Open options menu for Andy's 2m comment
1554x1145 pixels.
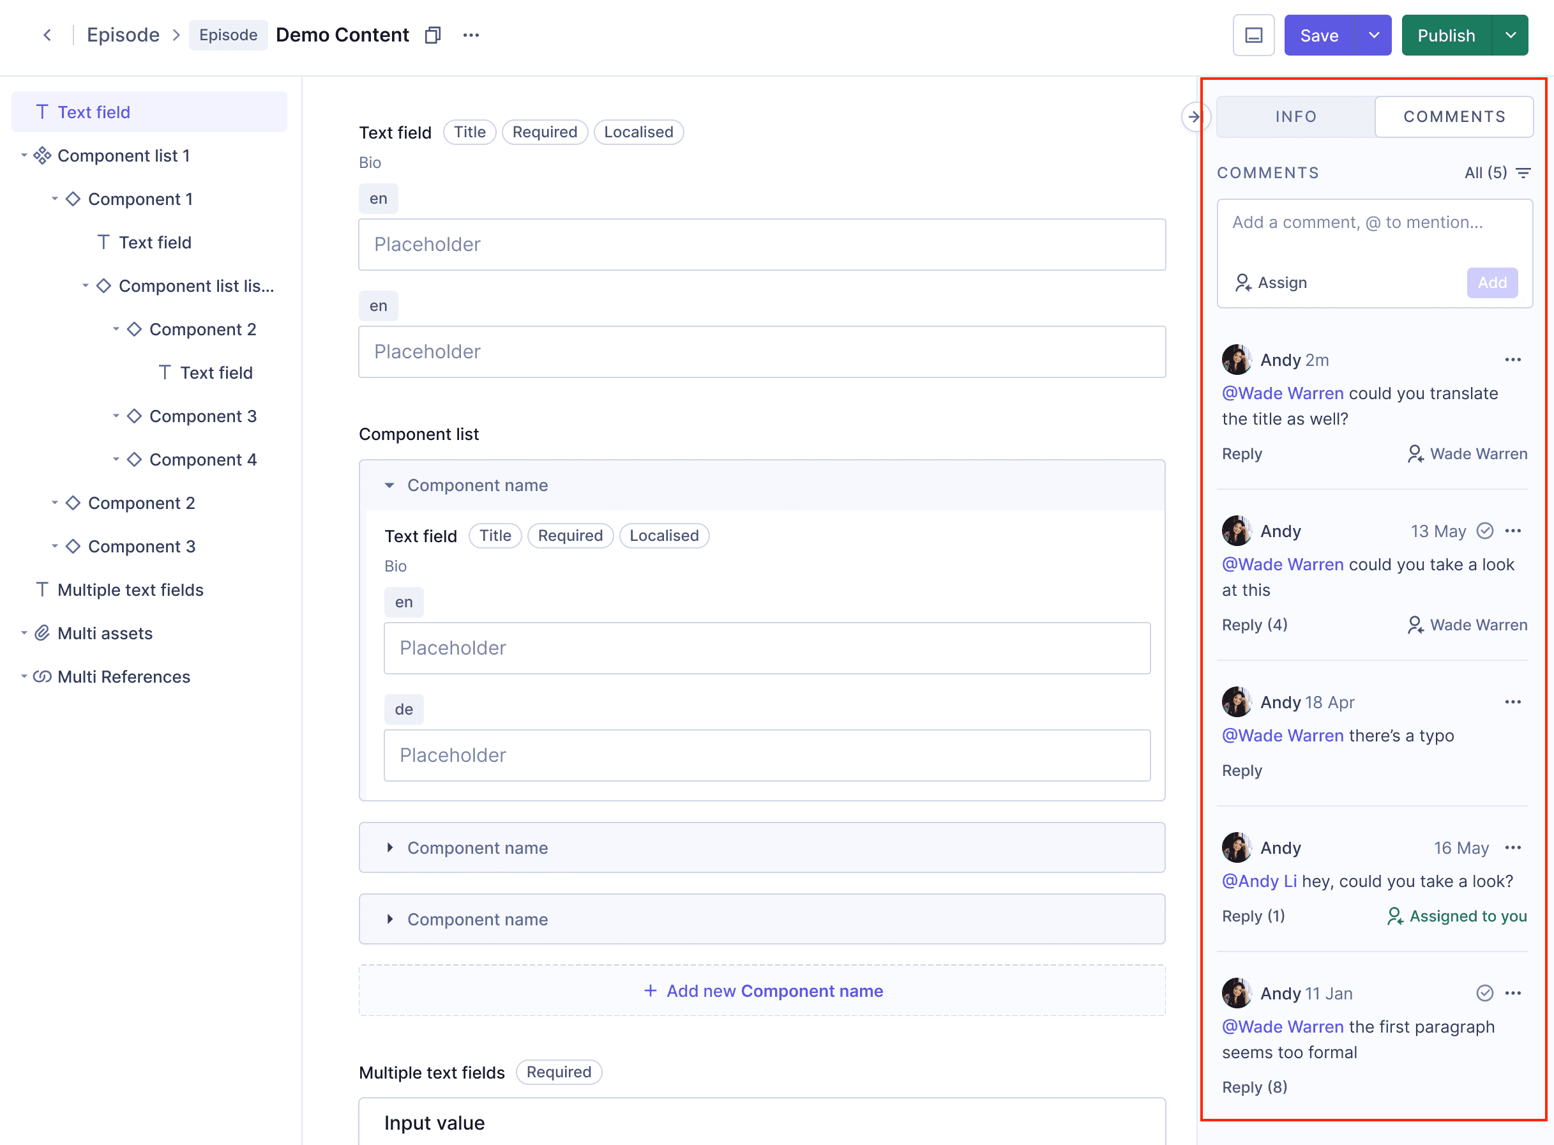(x=1513, y=360)
